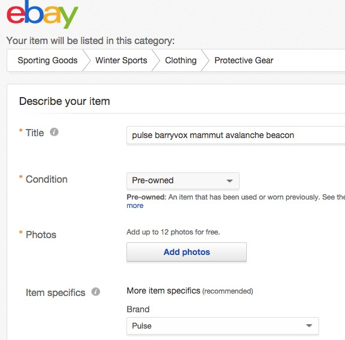Open the Title info icon
This screenshot has height=340, width=345.
coord(54,132)
